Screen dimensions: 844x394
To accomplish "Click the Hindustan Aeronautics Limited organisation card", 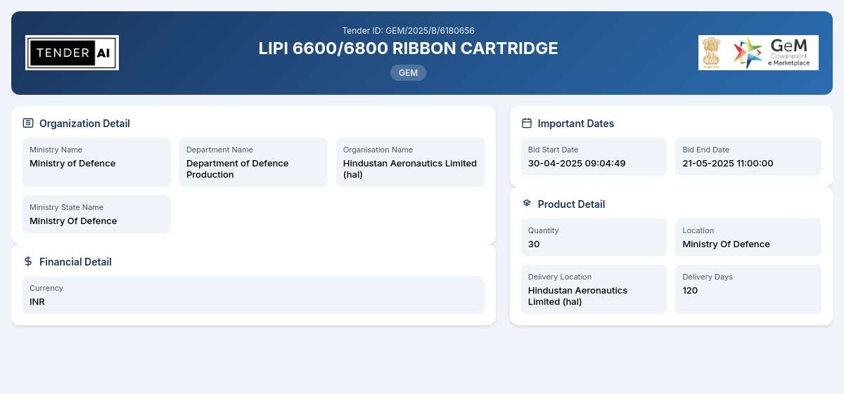I will click(410, 162).
